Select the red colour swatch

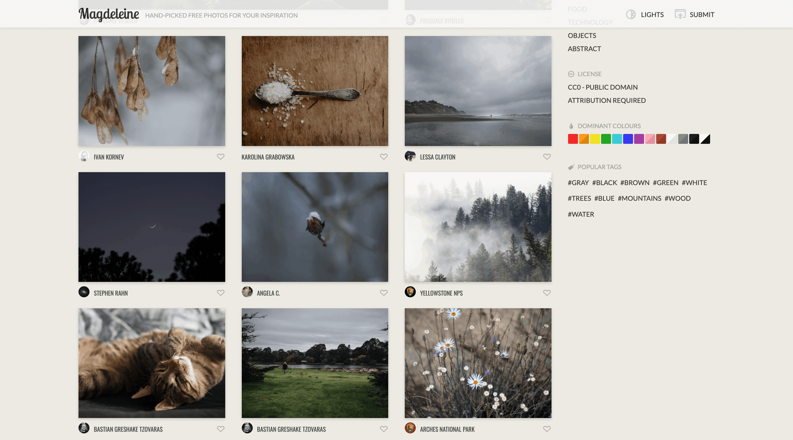[x=573, y=139]
